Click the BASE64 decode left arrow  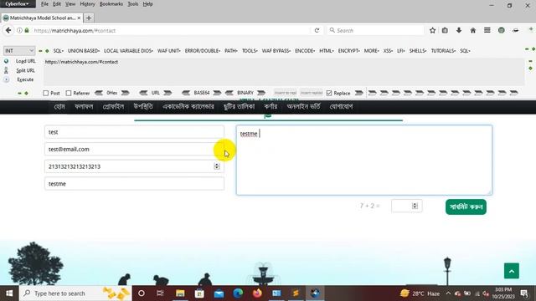point(186,93)
